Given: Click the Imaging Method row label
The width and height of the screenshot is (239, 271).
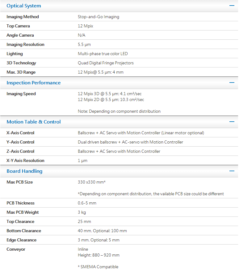Looking at the screenshot, I should click(23, 17).
